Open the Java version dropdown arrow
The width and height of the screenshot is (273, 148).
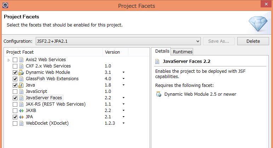[x=123, y=85]
